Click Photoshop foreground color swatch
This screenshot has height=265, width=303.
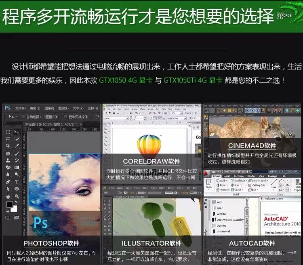point(9,204)
